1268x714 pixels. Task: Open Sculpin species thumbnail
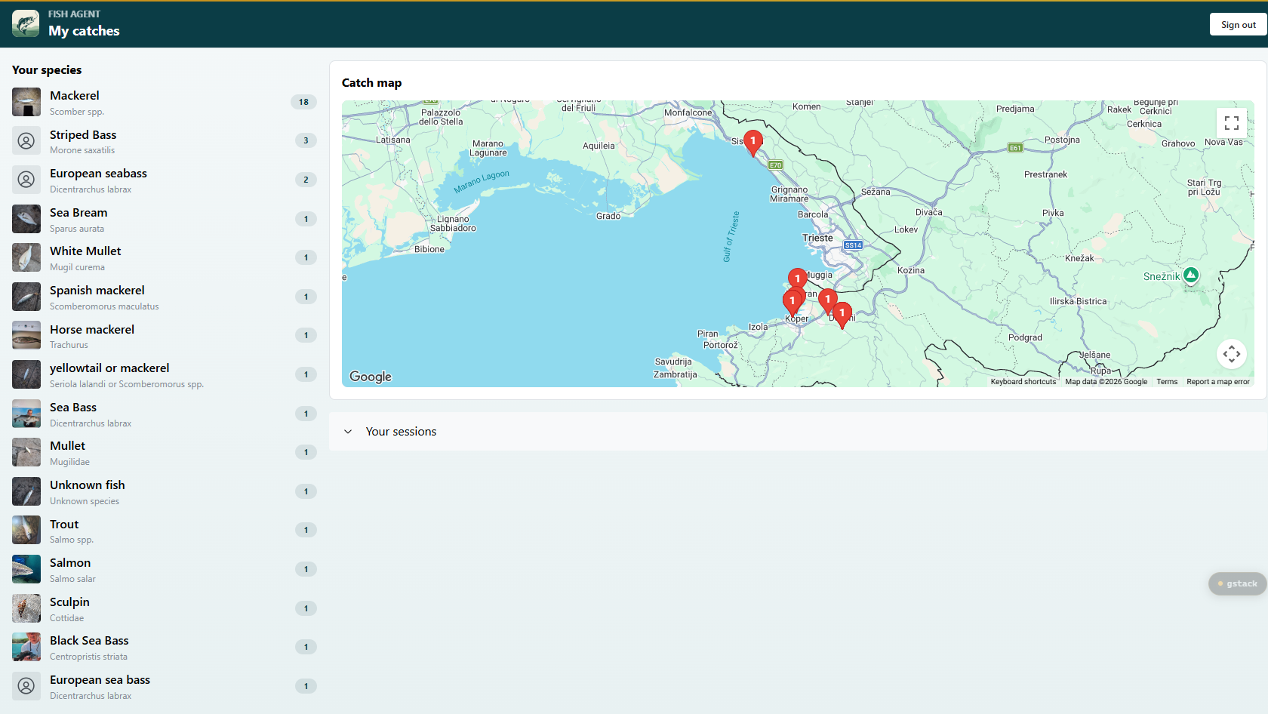26,608
